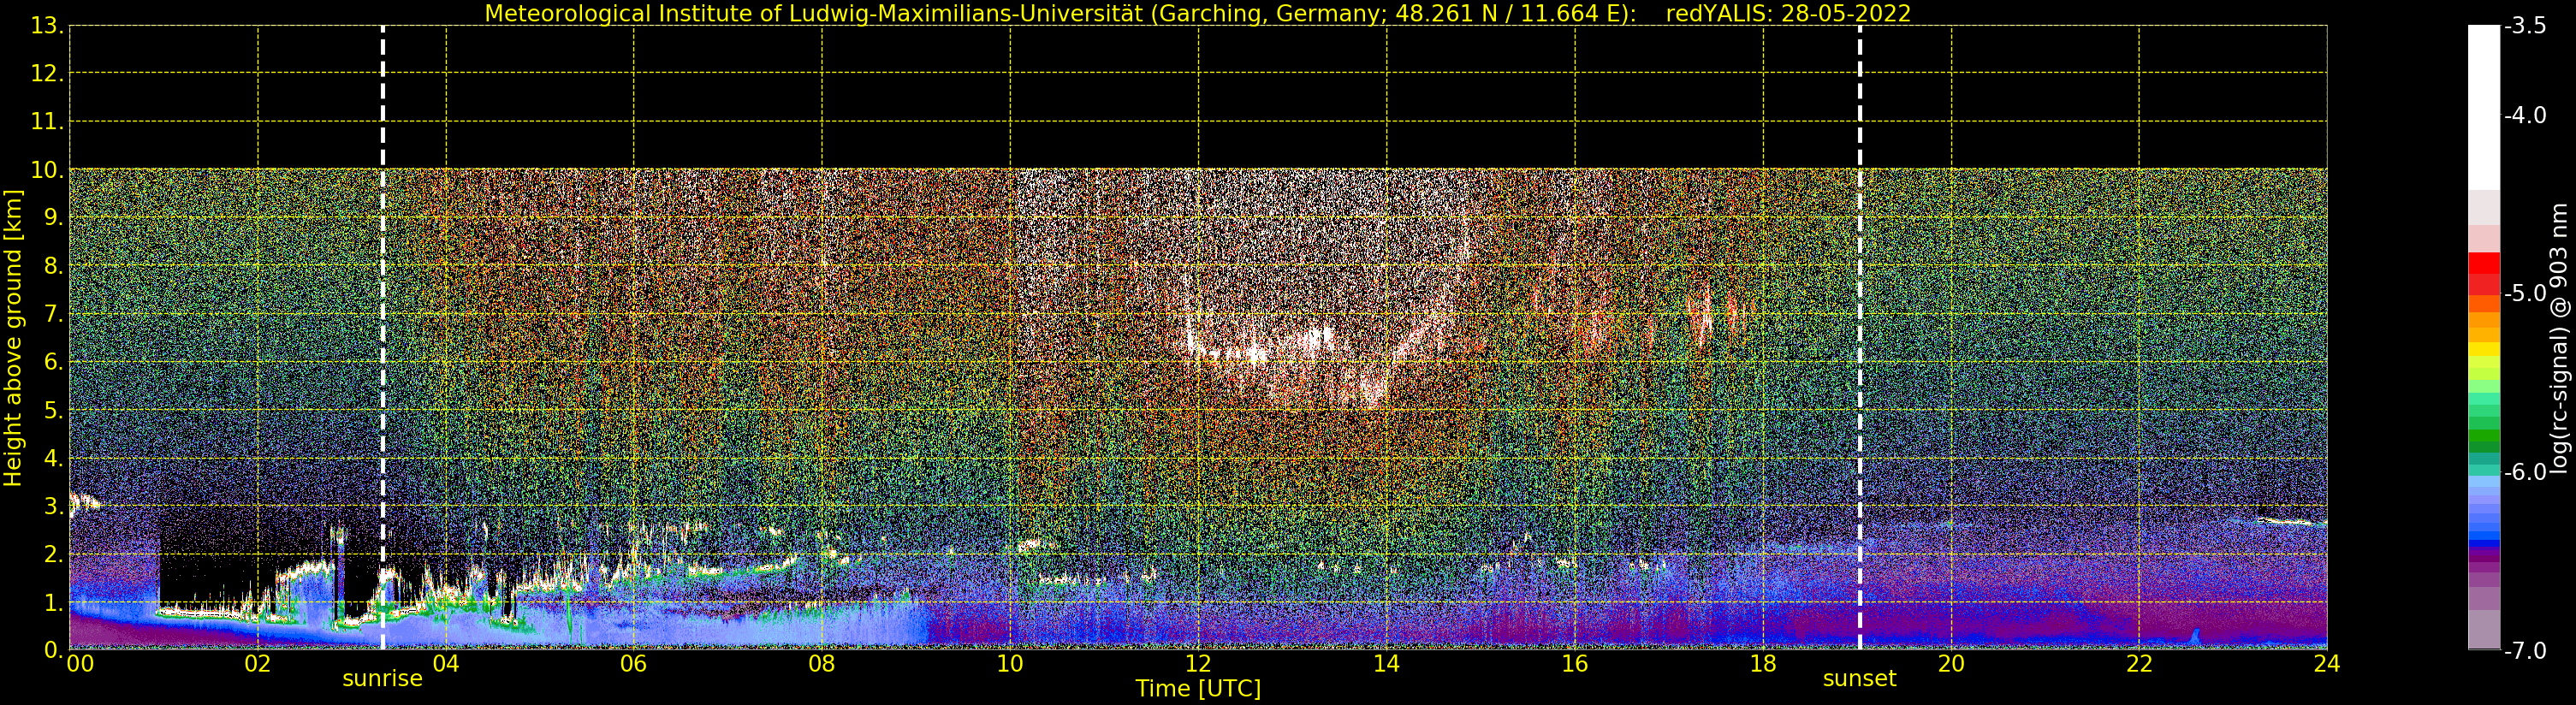The image size is (2576, 705).
Task: Click the log(rc-signal) @ 903 nm label
Action: tap(2559, 338)
